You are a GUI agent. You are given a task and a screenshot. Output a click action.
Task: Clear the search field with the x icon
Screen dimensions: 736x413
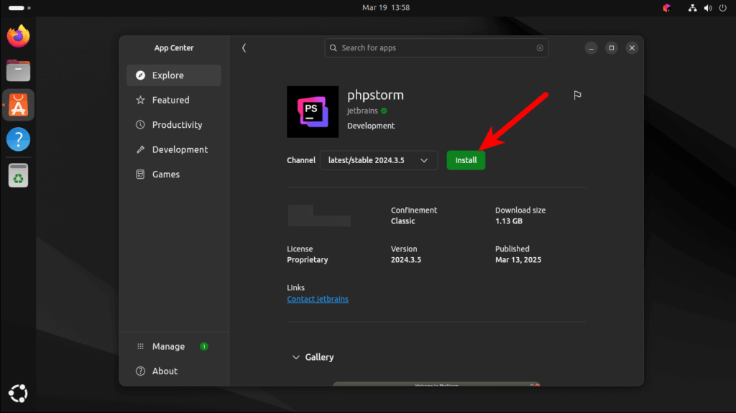point(540,48)
